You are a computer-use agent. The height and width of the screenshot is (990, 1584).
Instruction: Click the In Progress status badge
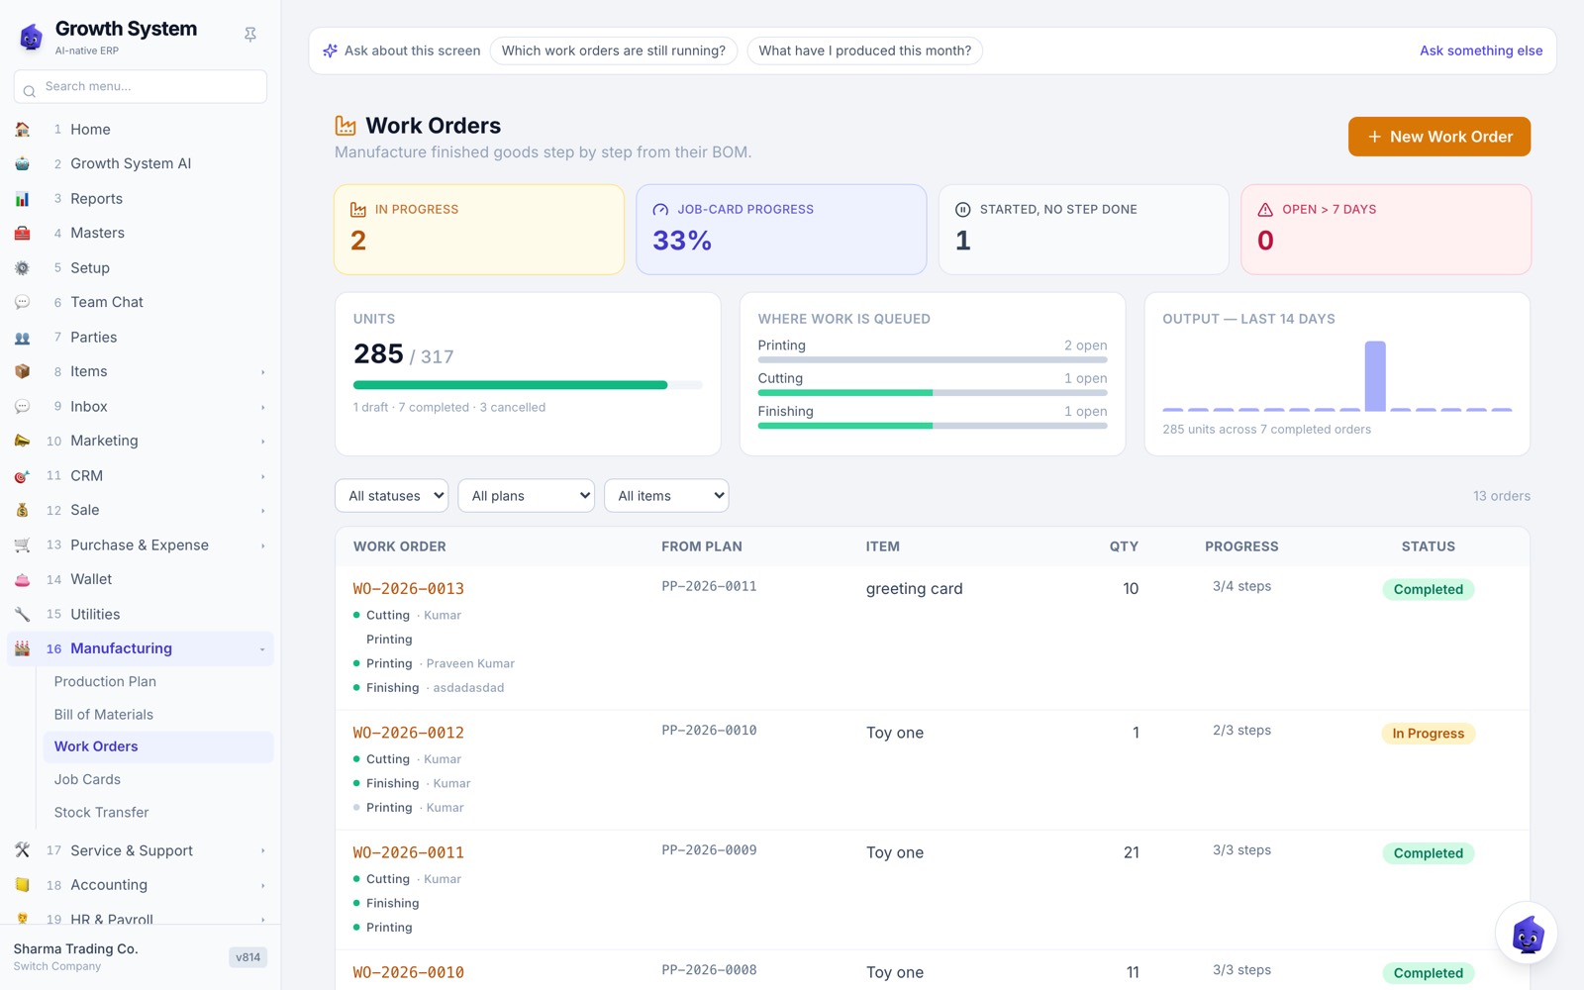(1429, 734)
